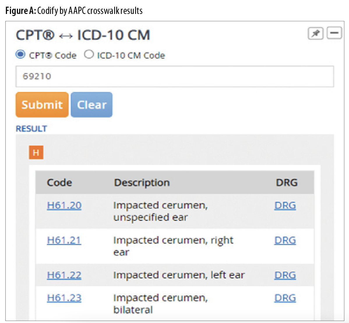The image size is (349, 323).
Task: Open DRG link for bilateral cerumen row
Action: [285, 298]
